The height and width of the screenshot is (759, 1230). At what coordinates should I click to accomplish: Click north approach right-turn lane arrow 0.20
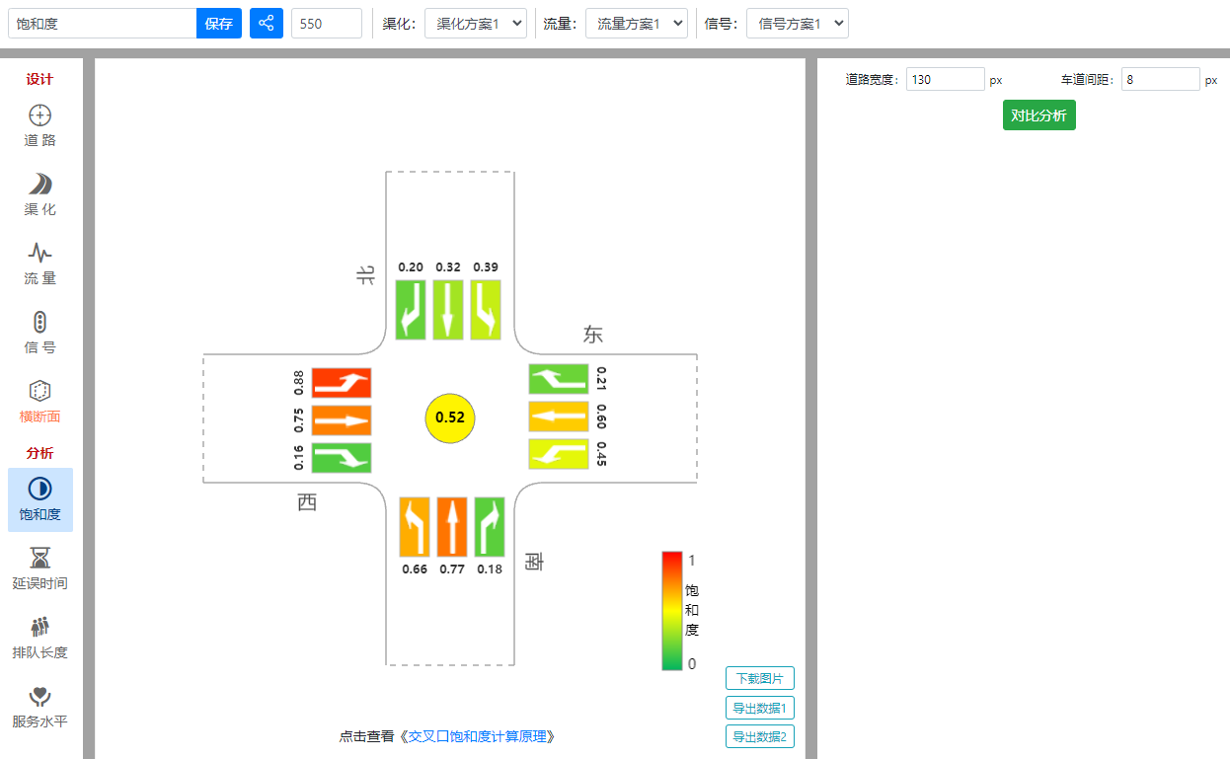[411, 310]
